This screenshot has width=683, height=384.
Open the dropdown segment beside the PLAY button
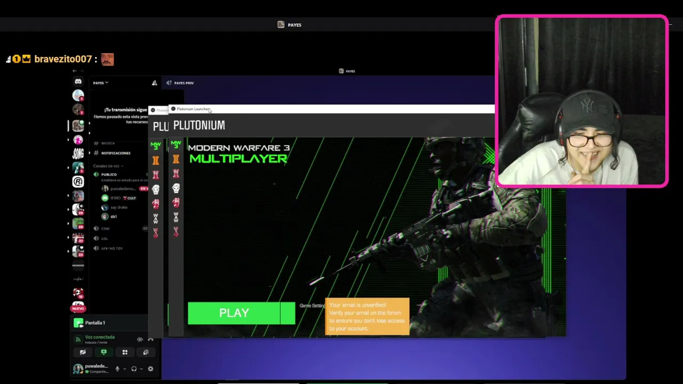(288, 313)
